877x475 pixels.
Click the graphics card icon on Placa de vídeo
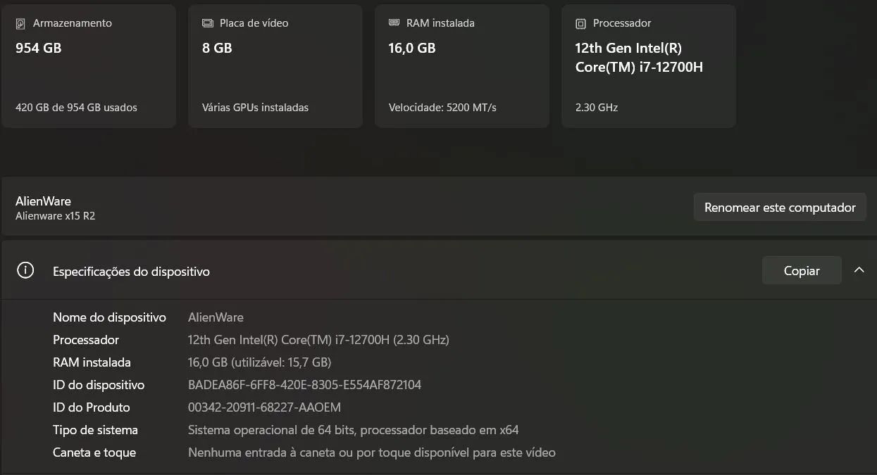coord(206,23)
